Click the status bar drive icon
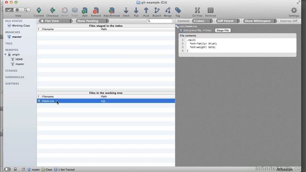This screenshot has width=306, height=172. (x=15, y=169)
